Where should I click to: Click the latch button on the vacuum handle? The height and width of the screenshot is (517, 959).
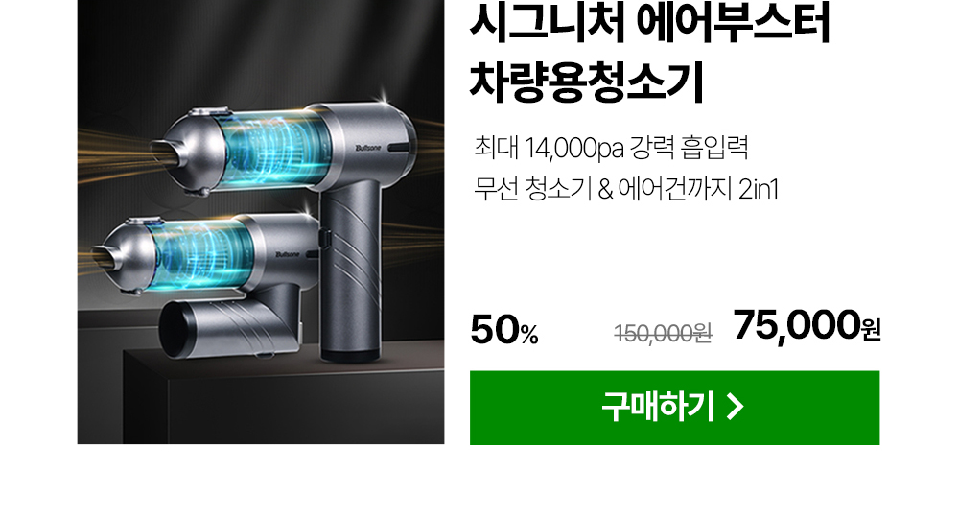click(323, 239)
